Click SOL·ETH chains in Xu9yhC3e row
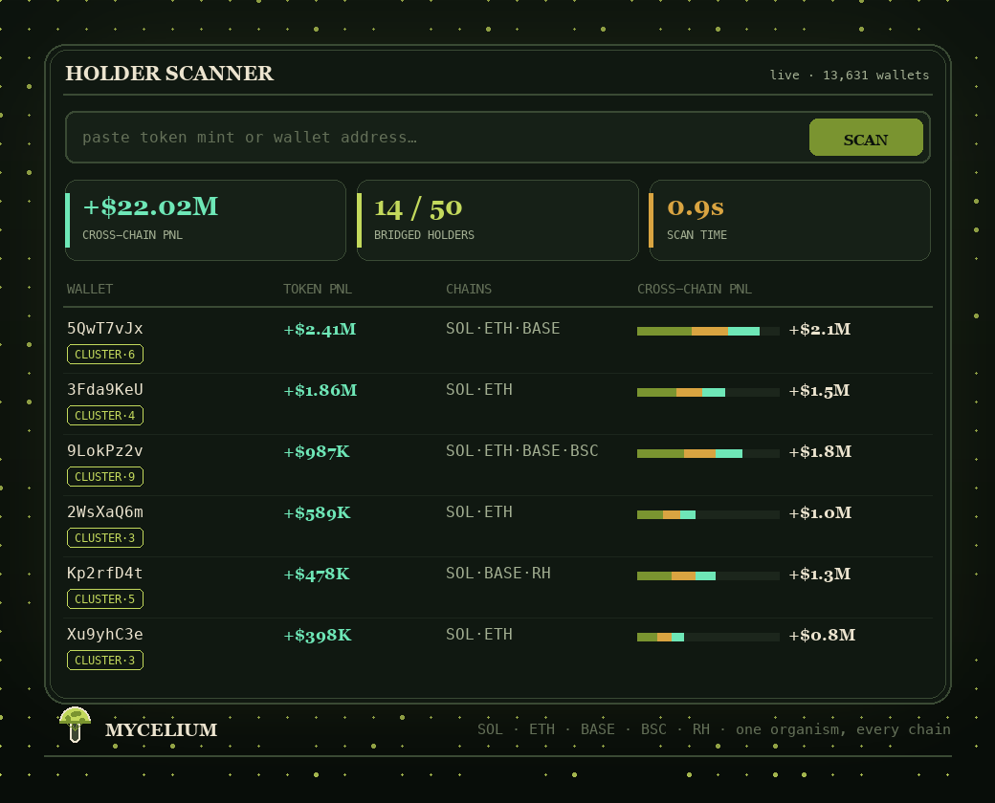The image size is (995, 803). (x=479, y=635)
